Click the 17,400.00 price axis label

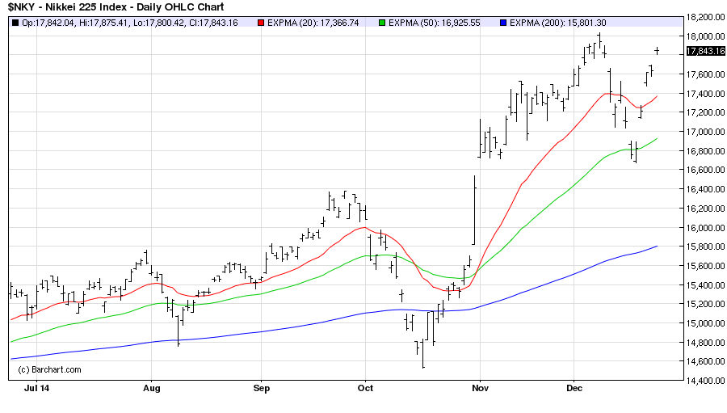click(705, 94)
